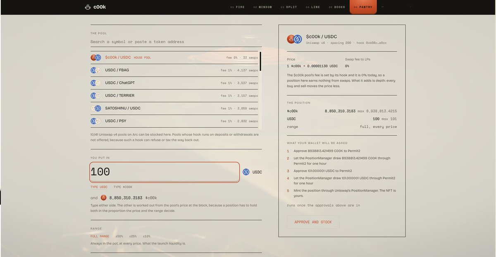The width and height of the screenshot is (496, 257).
Task: Select the USDC / FBAG pool name
Action: point(117,70)
